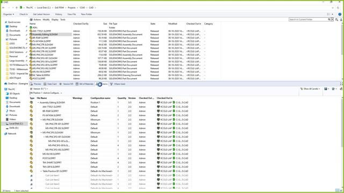Click the Check In button
344x193 pixels.
pyautogui.click(x=24, y=14)
